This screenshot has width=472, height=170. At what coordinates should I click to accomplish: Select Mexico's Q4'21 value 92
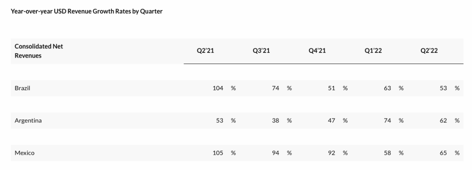point(331,153)
